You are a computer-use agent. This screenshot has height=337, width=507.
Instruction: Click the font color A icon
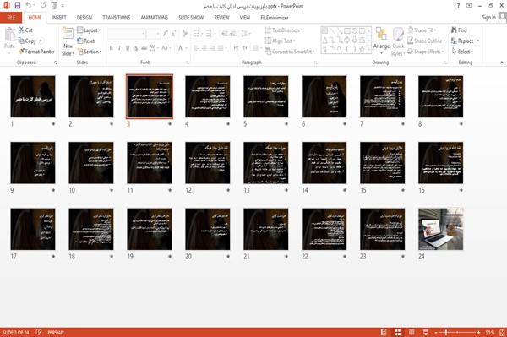click(181, 48)
